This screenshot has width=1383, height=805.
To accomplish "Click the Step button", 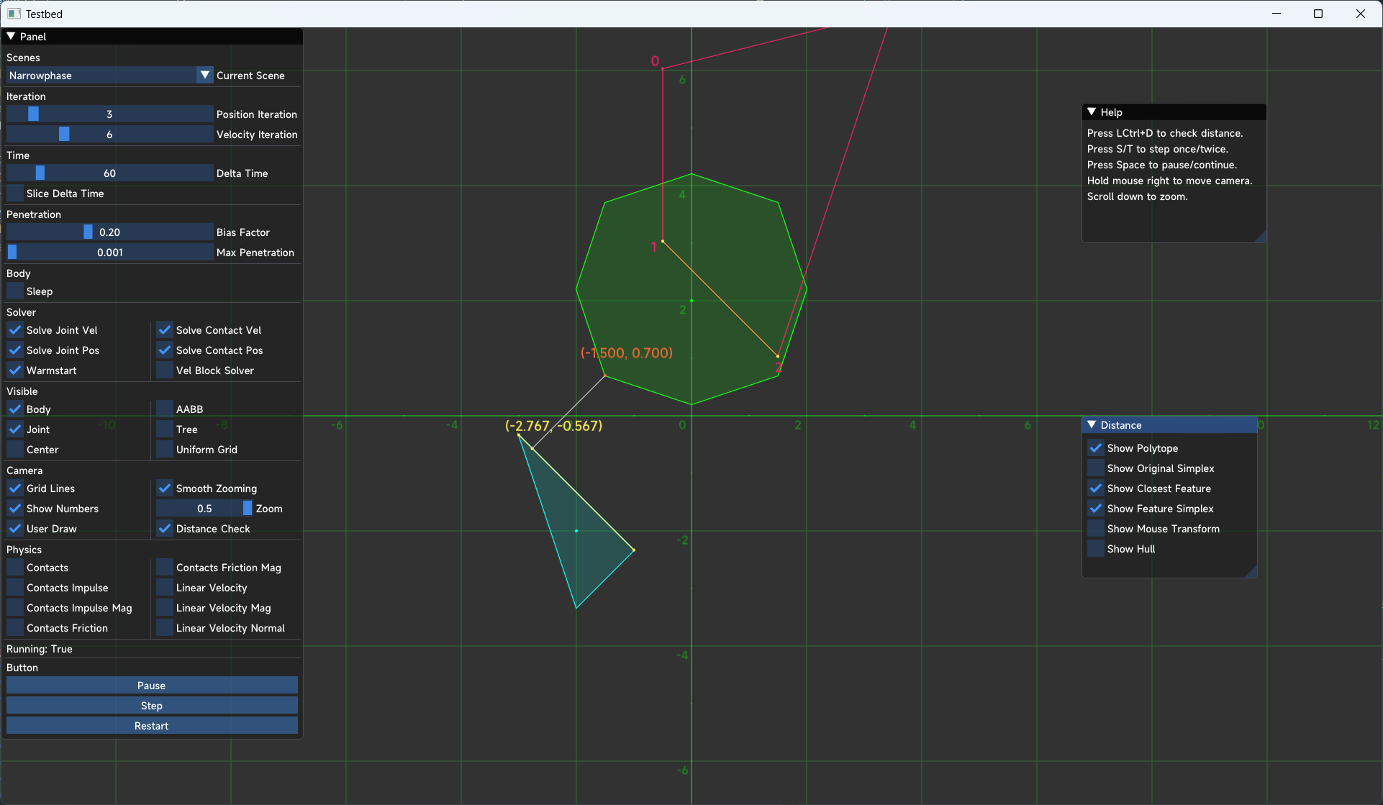I will 152,706.
